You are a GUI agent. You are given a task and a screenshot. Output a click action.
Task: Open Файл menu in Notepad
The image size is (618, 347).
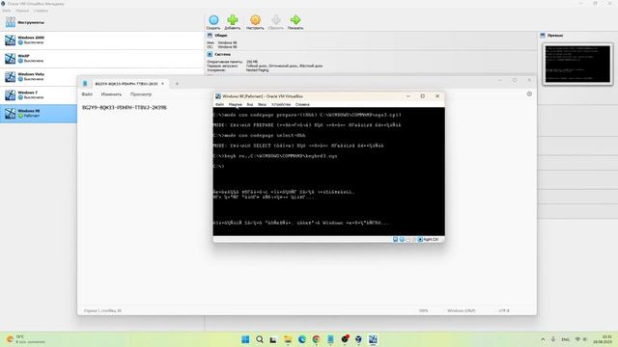(x=87, y=94)
